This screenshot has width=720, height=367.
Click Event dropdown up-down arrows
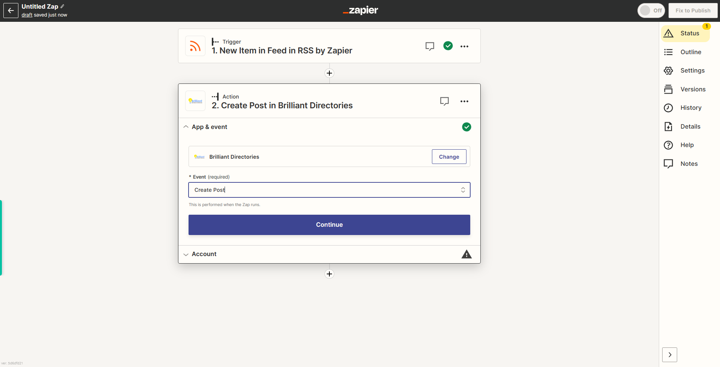pyautogui.click(x=463, y=190)
